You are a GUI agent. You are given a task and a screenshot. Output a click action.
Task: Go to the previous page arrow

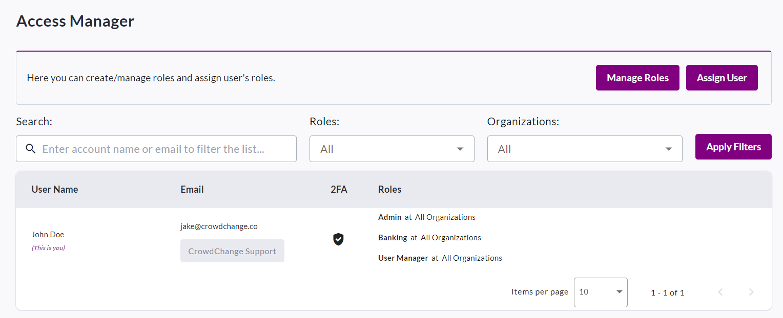[x=720, y=292]
